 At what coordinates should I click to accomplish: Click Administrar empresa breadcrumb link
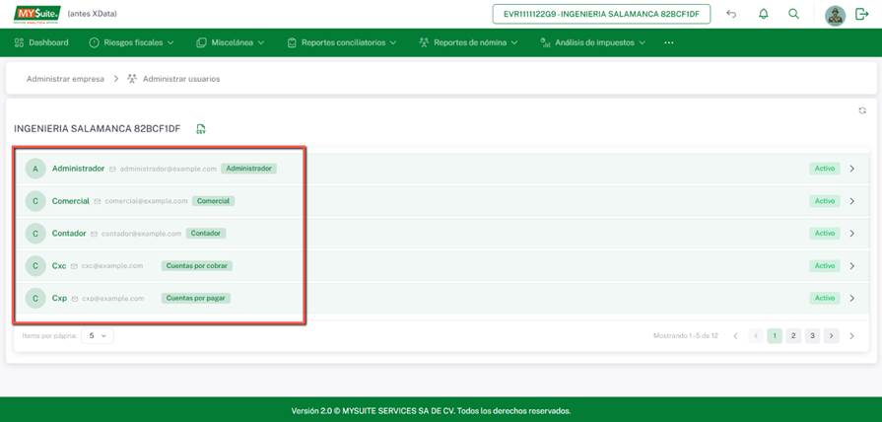click(x=65, y=79)
